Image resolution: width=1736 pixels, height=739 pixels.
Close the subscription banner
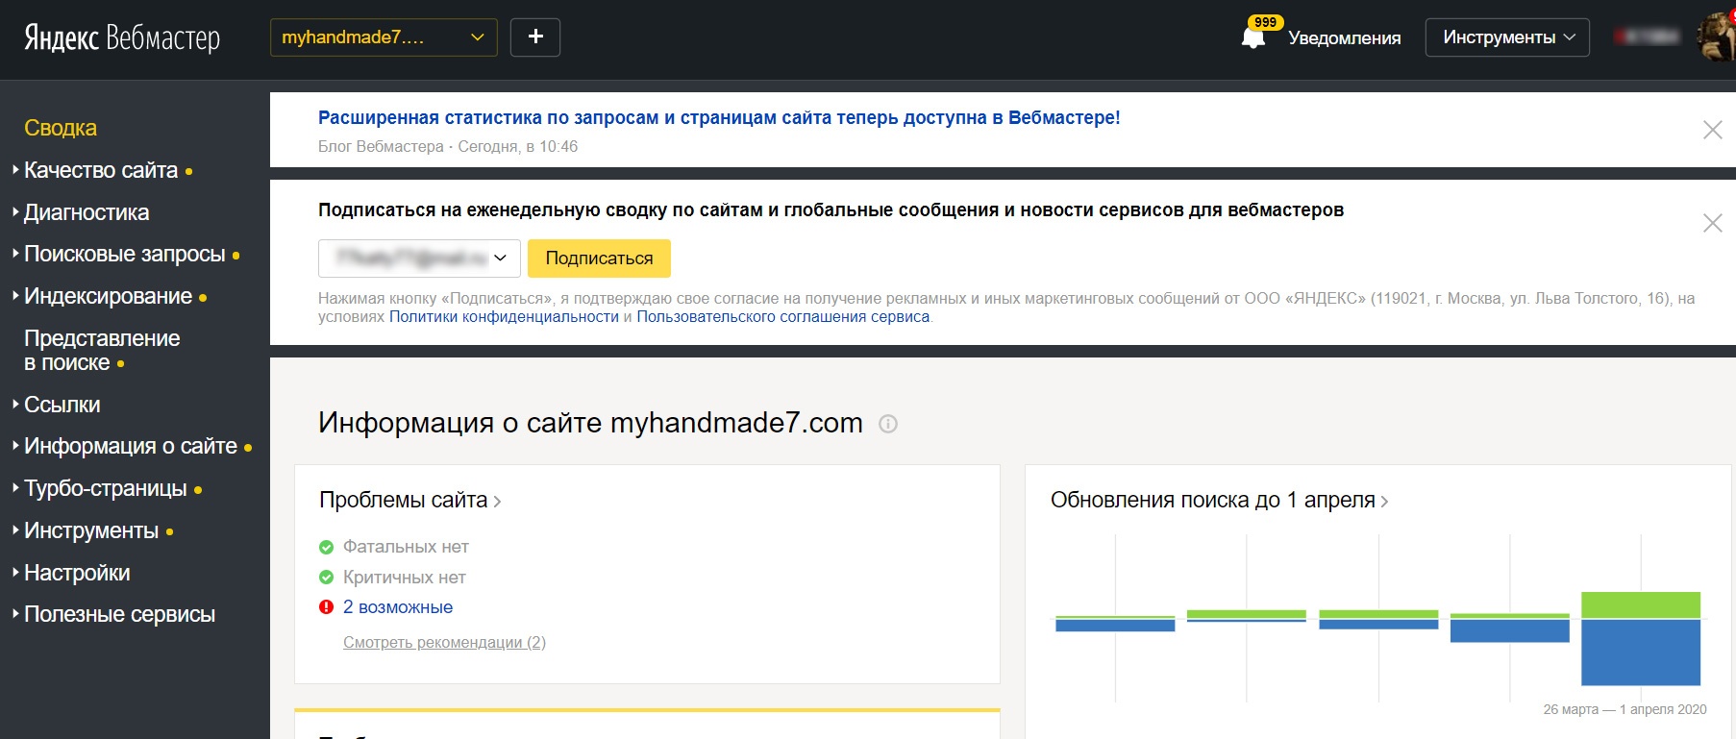(x=1712, y=223)
